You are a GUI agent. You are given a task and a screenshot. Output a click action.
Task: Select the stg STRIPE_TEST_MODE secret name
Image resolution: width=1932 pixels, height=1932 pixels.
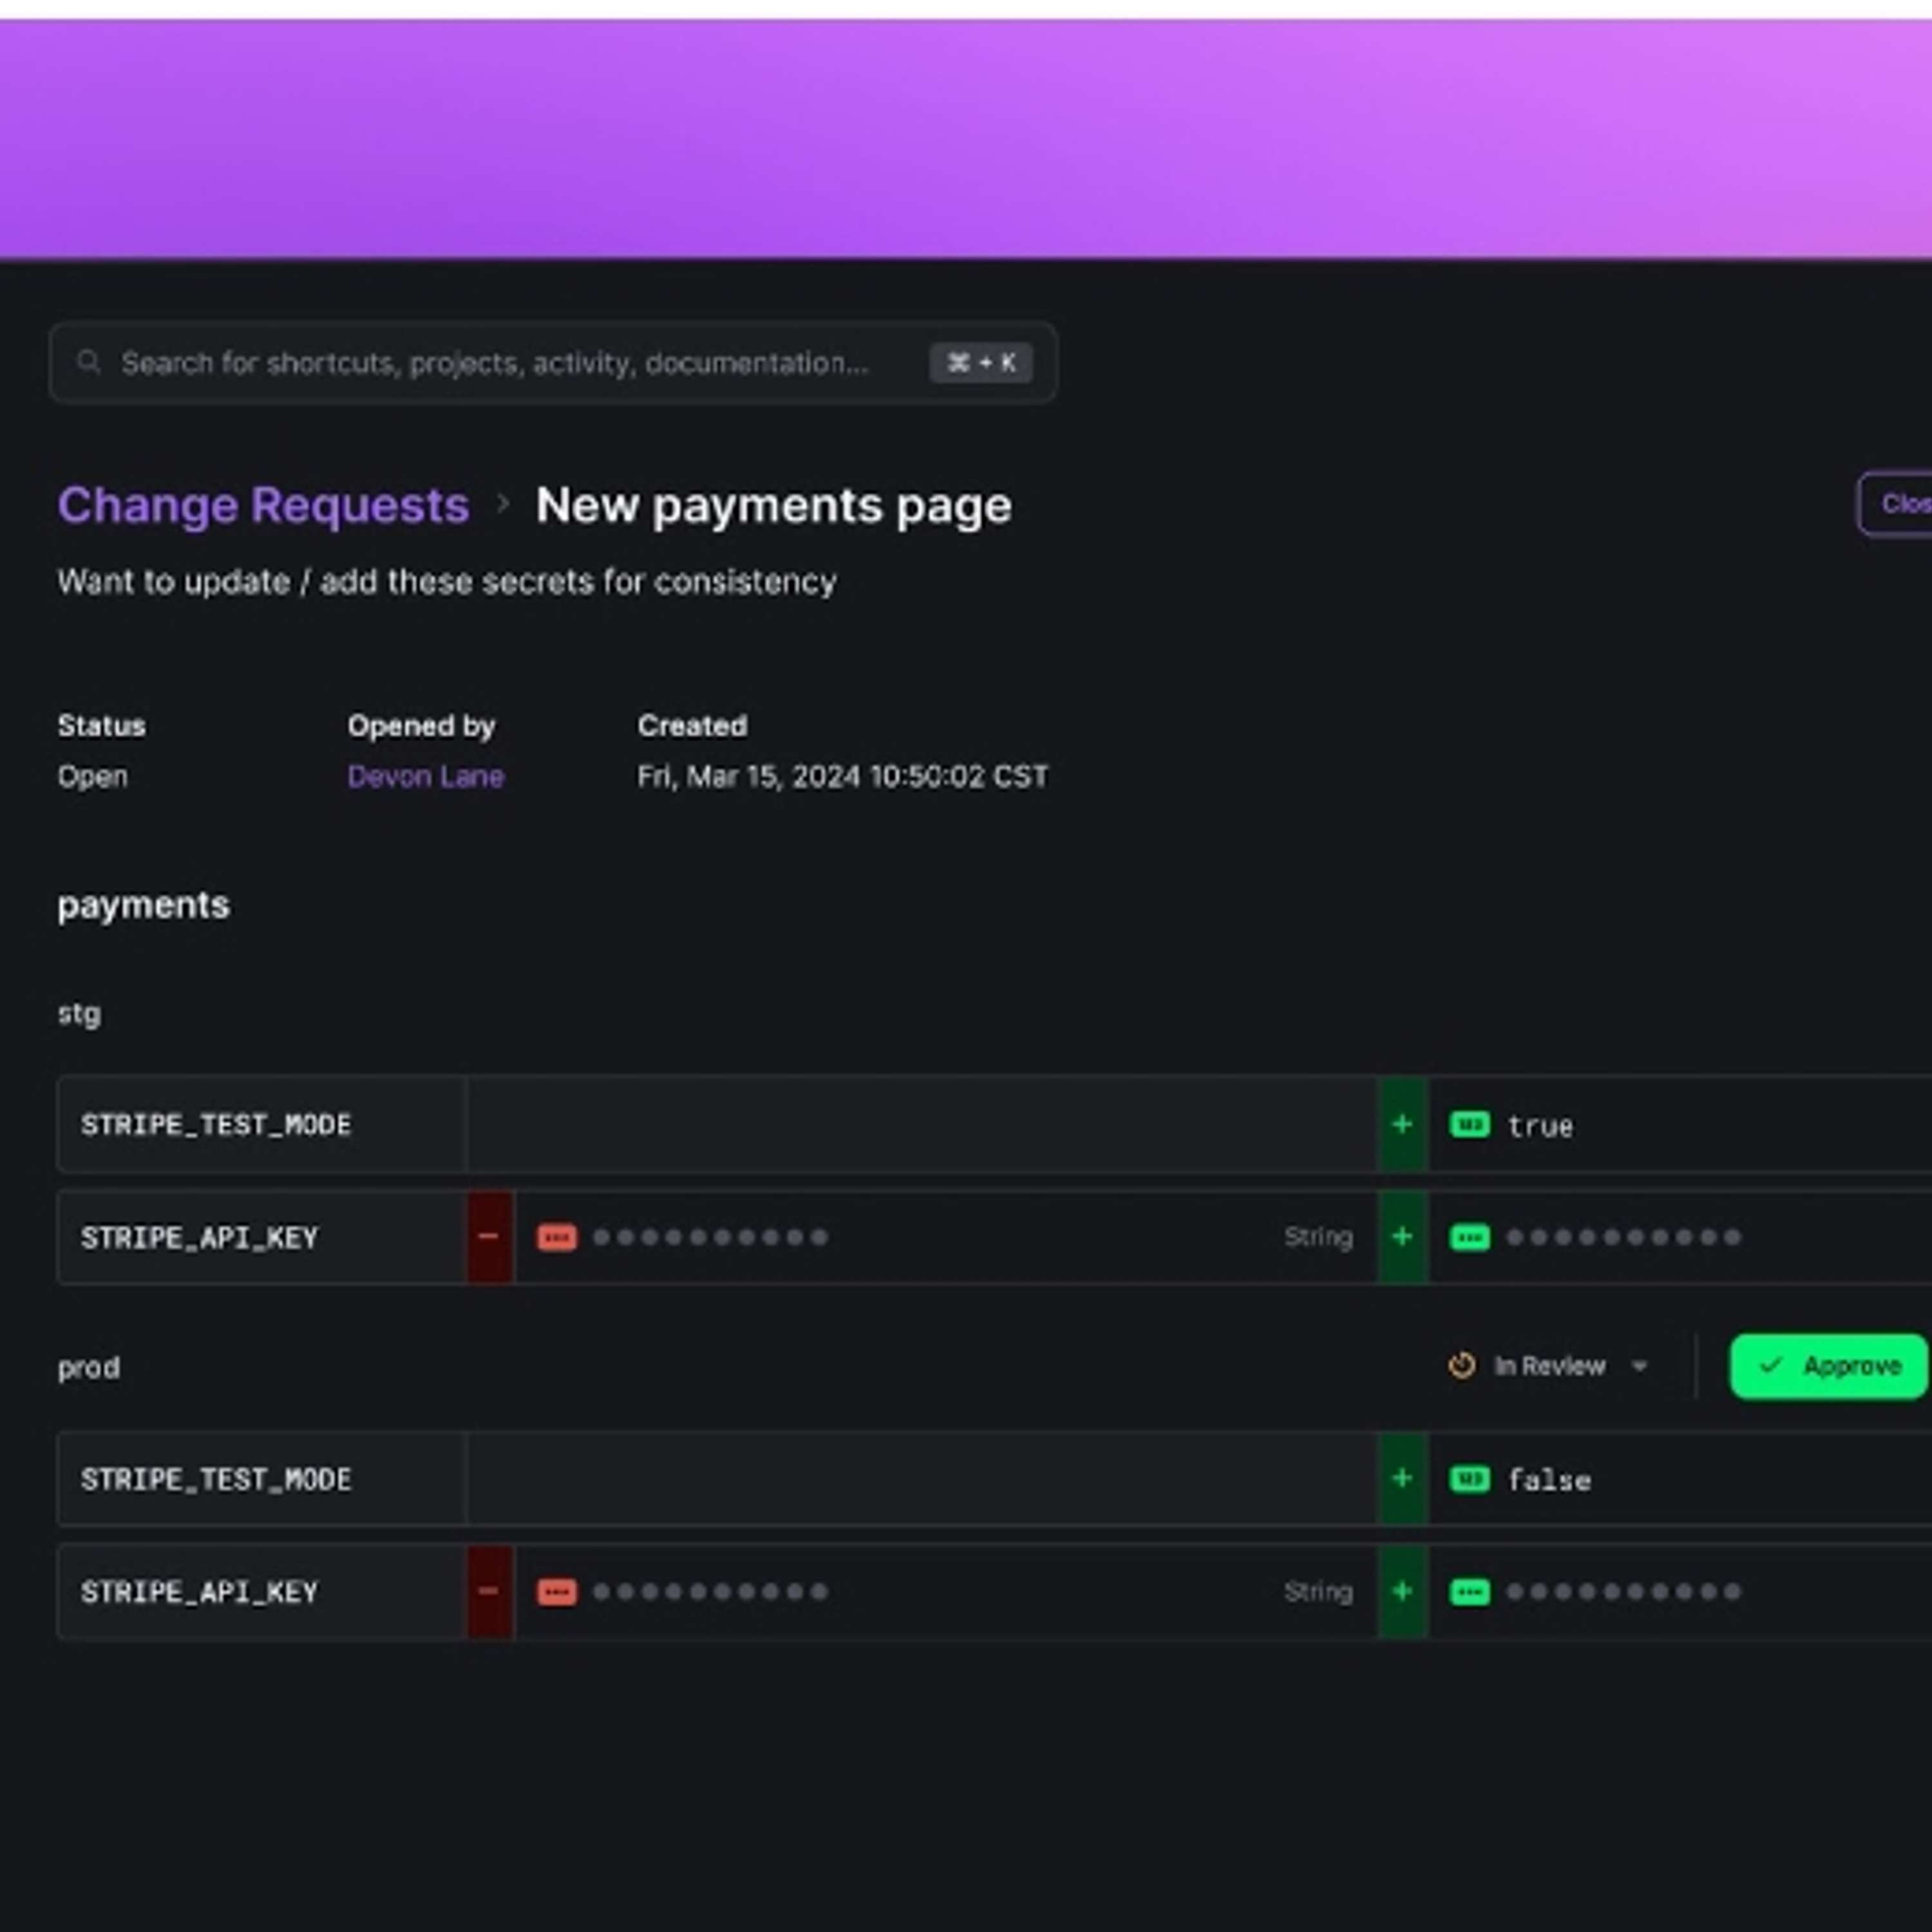click(216, 1125)
